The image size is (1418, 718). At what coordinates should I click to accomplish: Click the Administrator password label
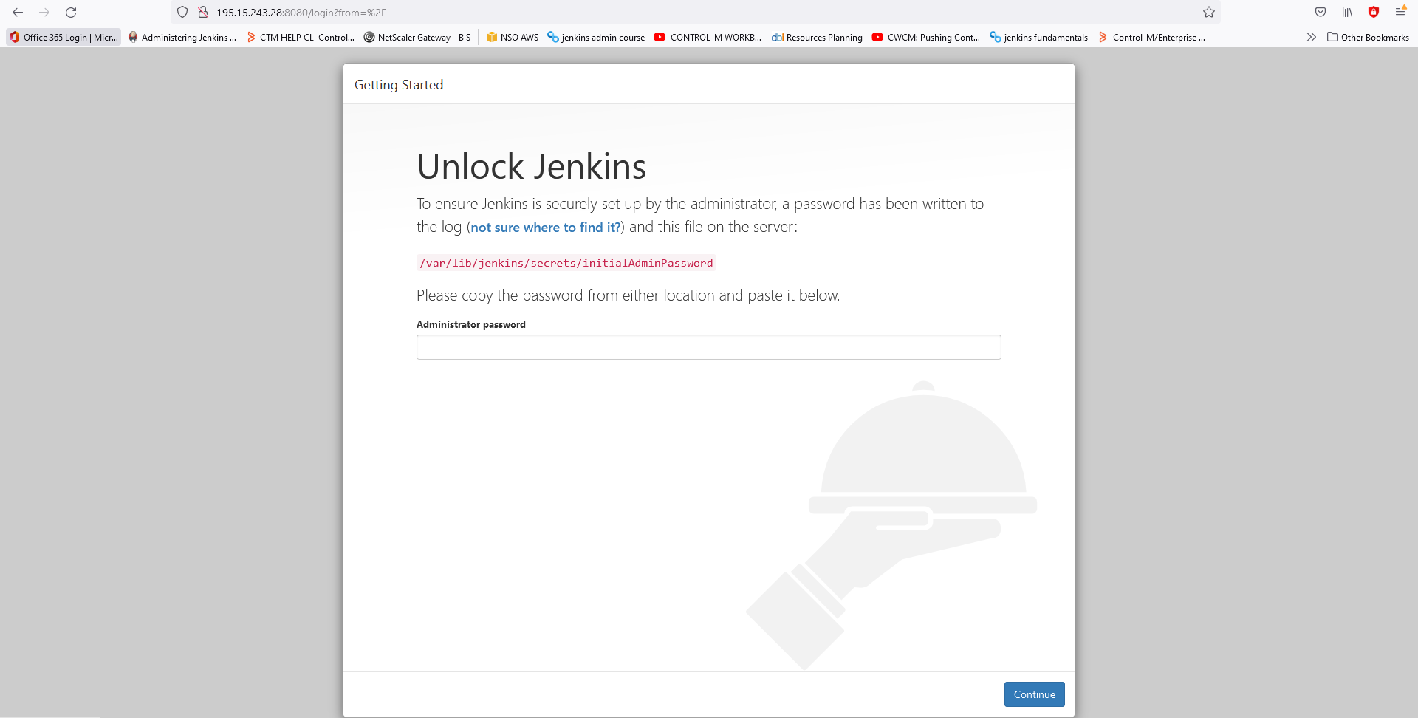point(471,324)
